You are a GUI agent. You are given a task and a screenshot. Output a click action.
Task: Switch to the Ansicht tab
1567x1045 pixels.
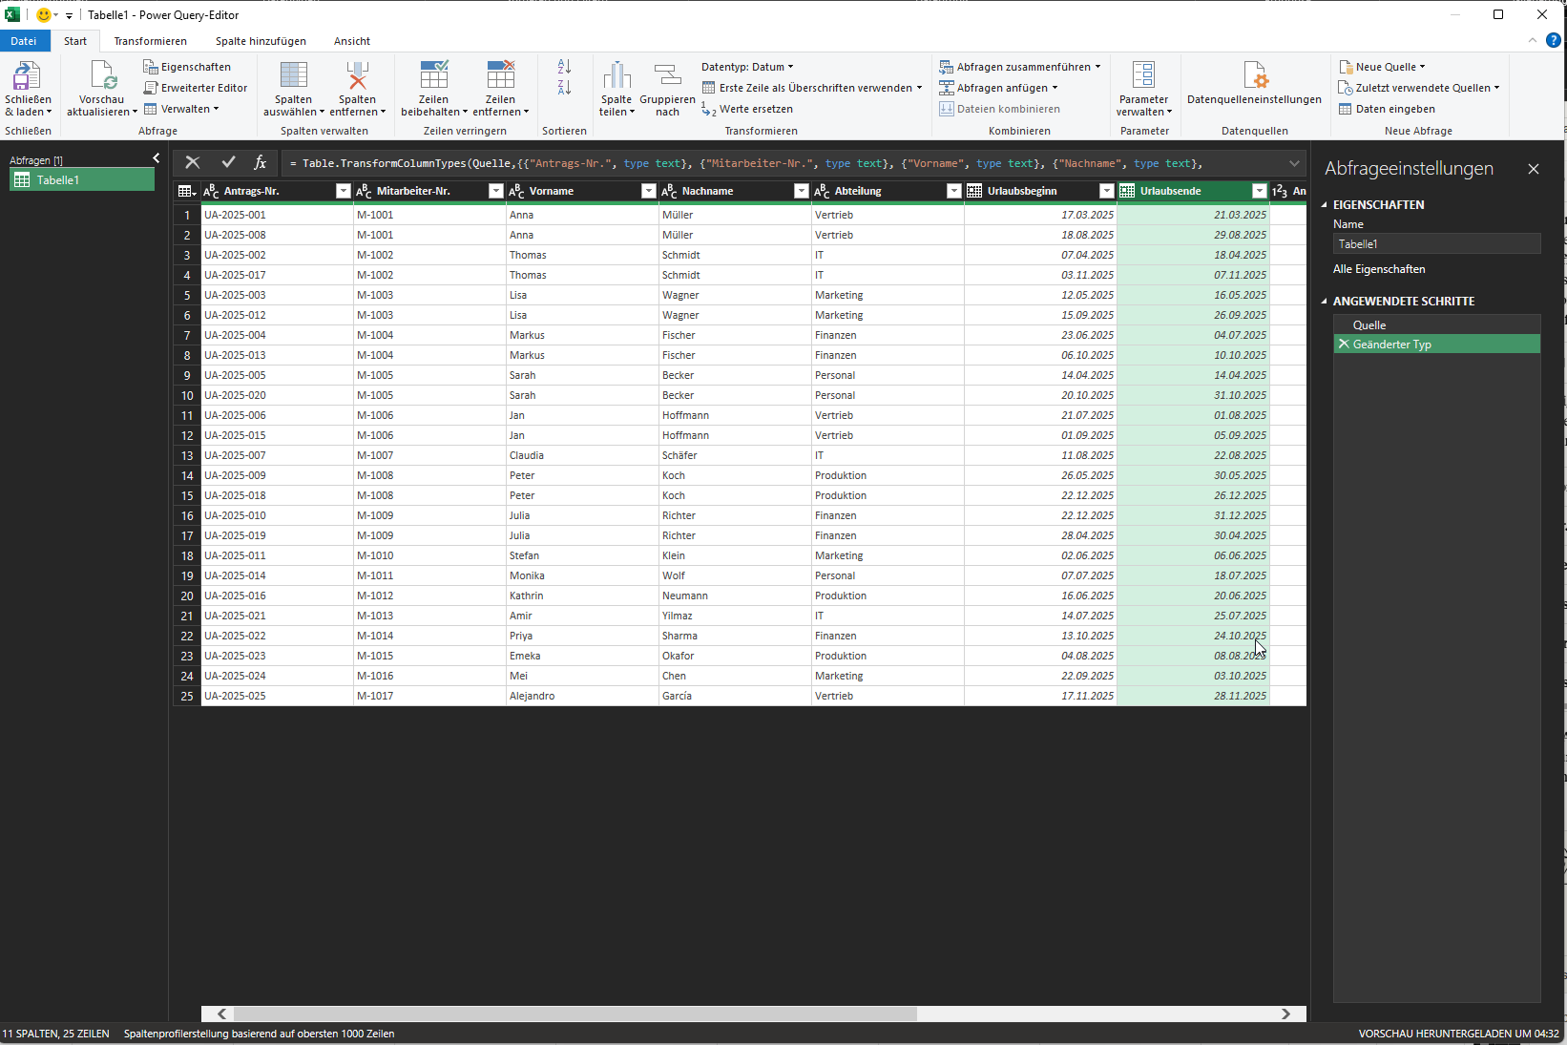[x=352, y=41]
